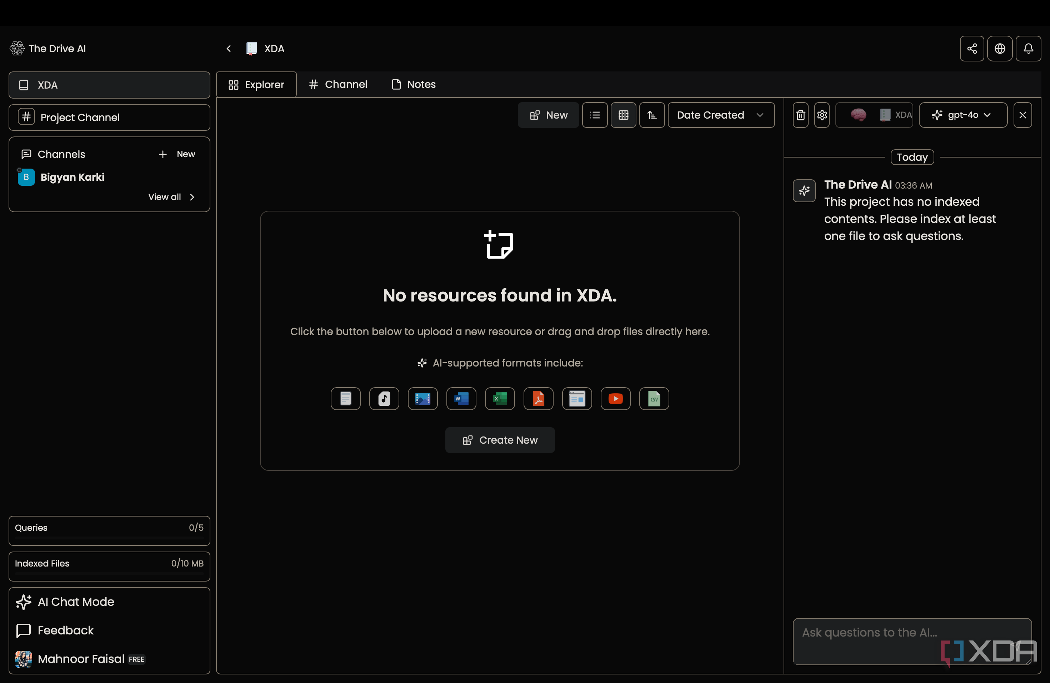Click the web page format icon
Viewport: 1050px width, 683px height.
tap(577, 399)
